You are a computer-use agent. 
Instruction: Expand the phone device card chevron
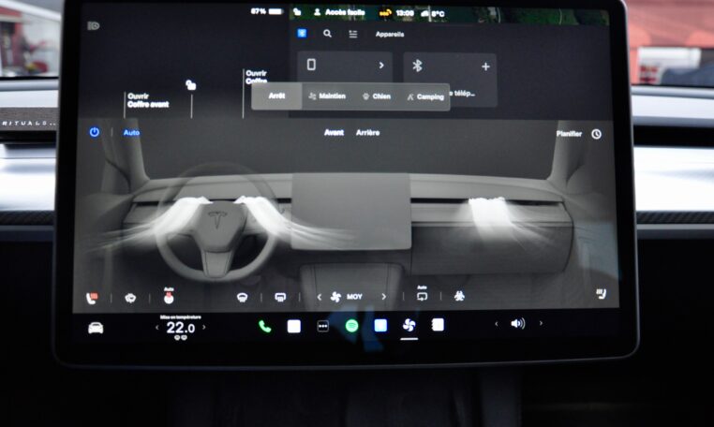click(381, 66)
